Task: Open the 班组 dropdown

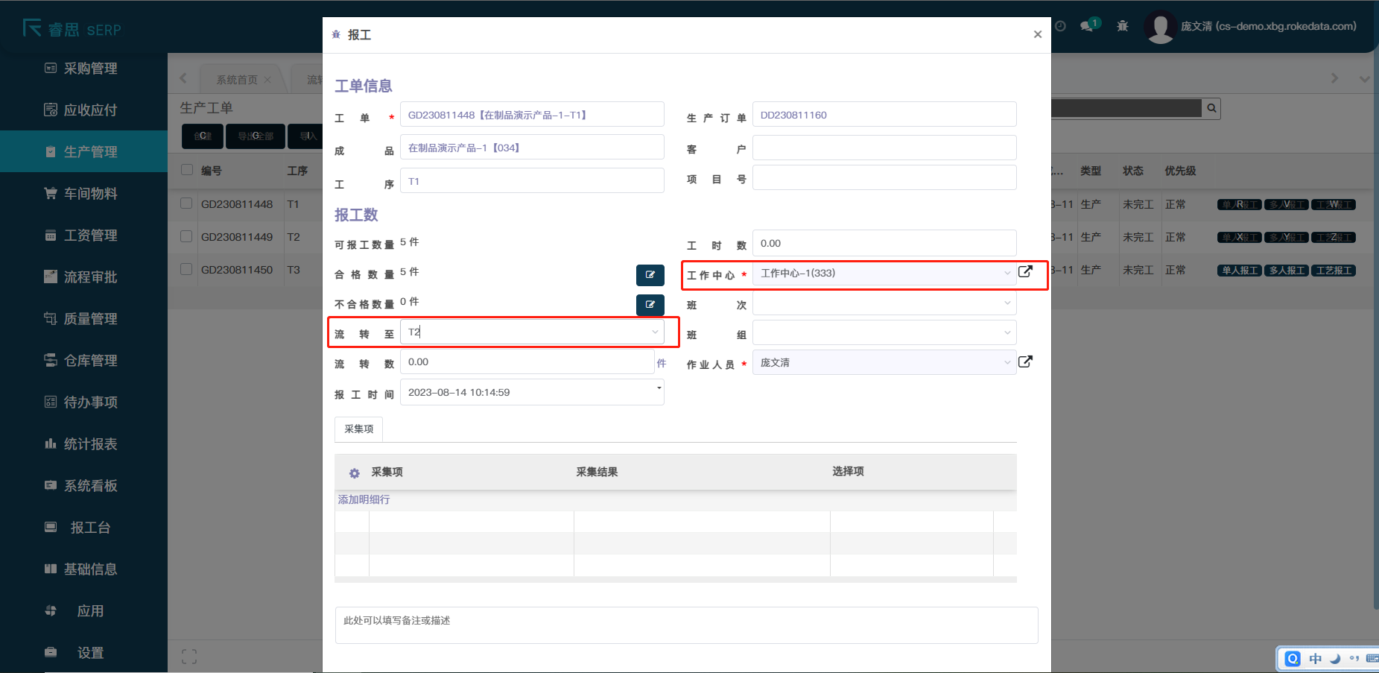Action: coord(1007,333)
